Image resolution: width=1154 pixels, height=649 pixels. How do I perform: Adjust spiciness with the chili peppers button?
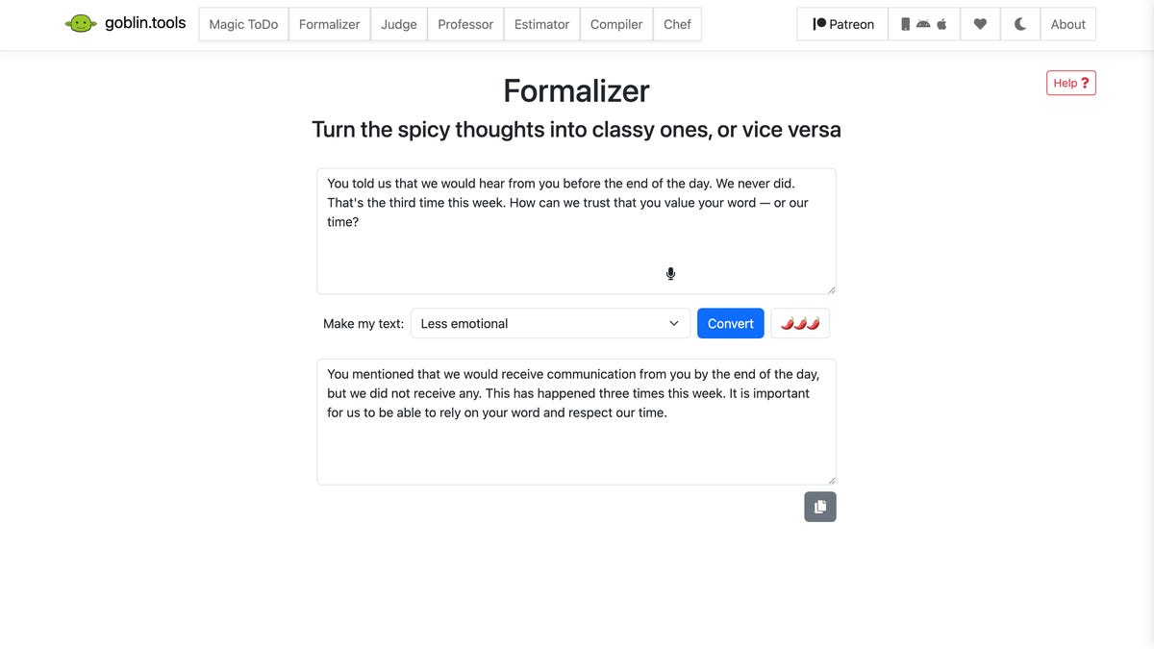pos(800,323)
